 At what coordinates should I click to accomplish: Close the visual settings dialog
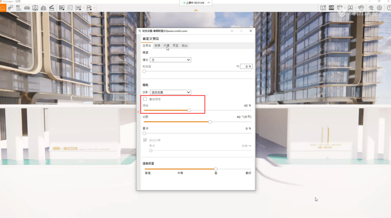coord(251,31)
